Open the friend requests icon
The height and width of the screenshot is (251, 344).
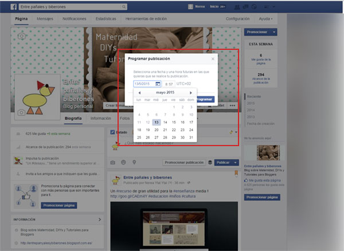pos(237,7)
